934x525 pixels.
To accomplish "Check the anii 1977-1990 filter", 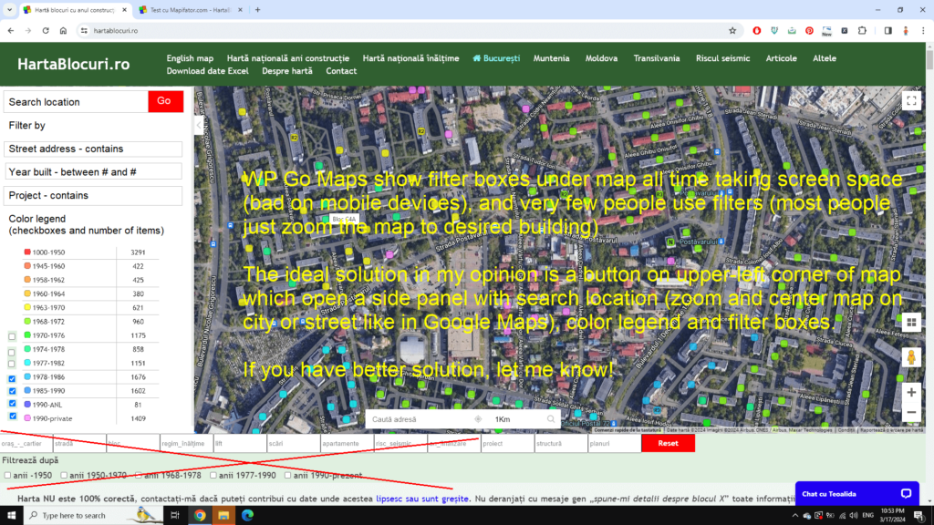I will [x=213, y=474].
